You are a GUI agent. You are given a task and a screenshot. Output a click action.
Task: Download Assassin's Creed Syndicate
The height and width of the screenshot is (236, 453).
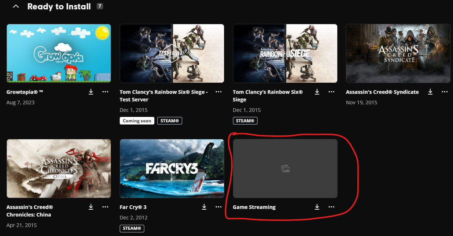(430, 92)
